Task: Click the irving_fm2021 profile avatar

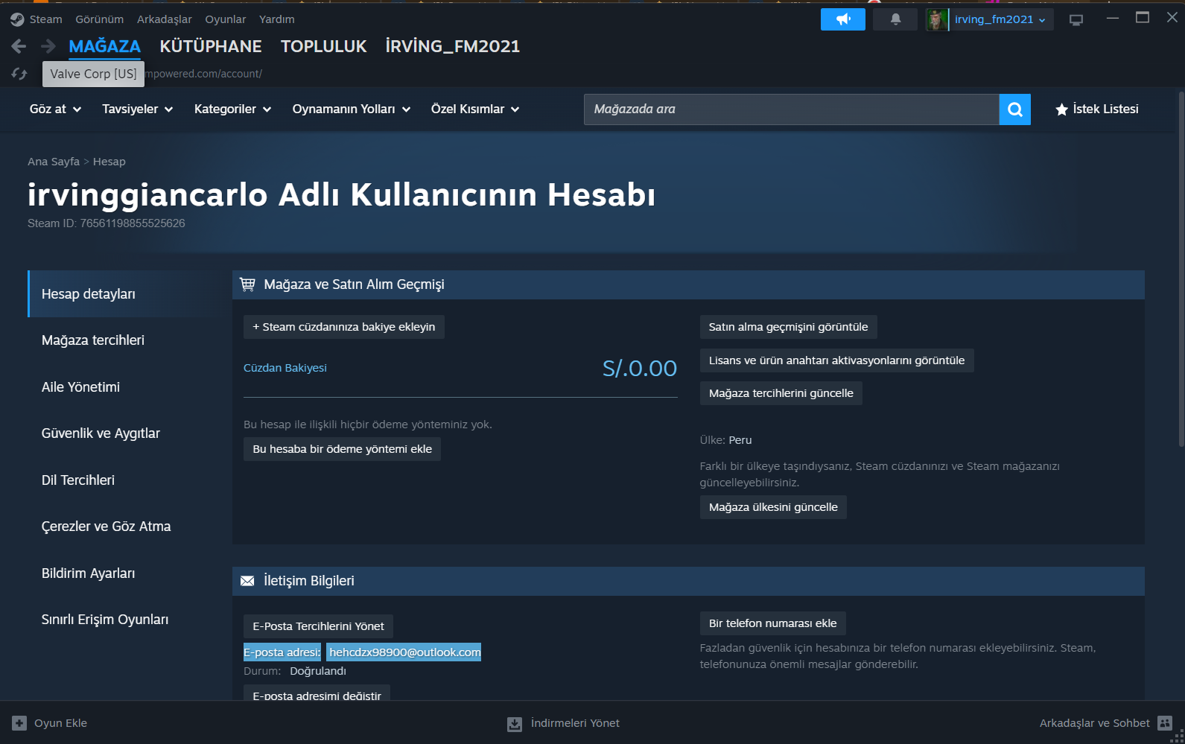Action: pos(937,19)
